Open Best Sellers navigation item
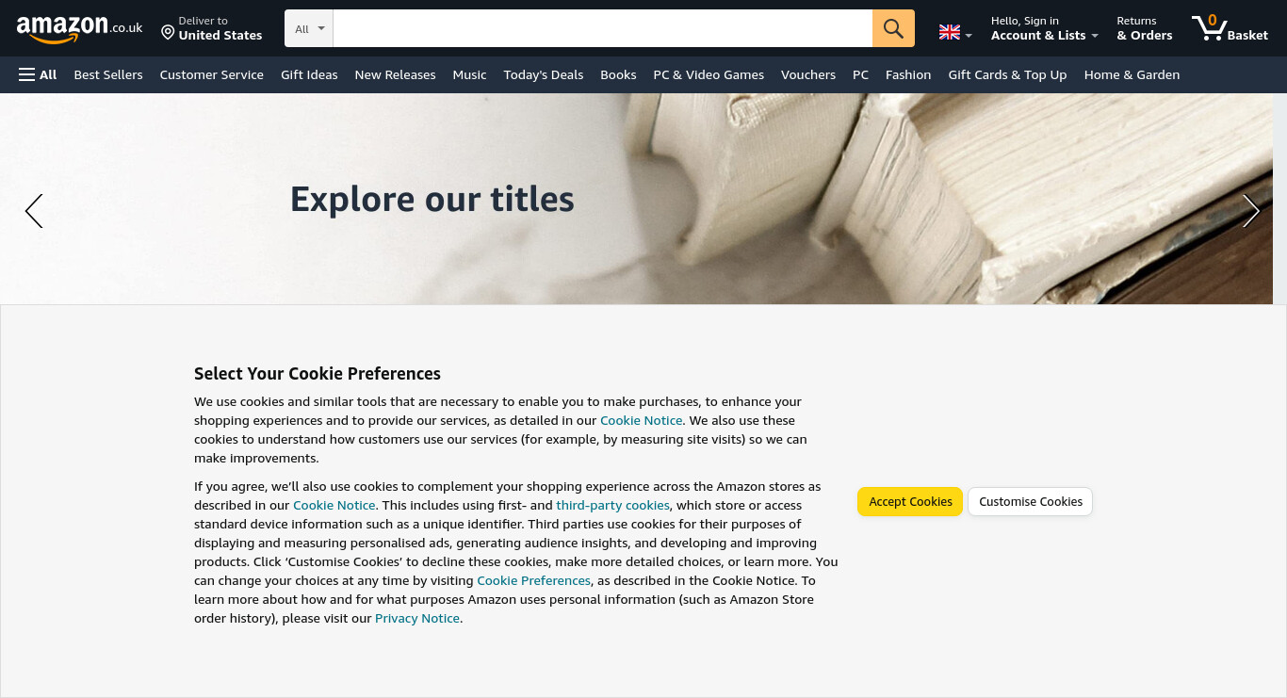 click(x=108, y=74)
